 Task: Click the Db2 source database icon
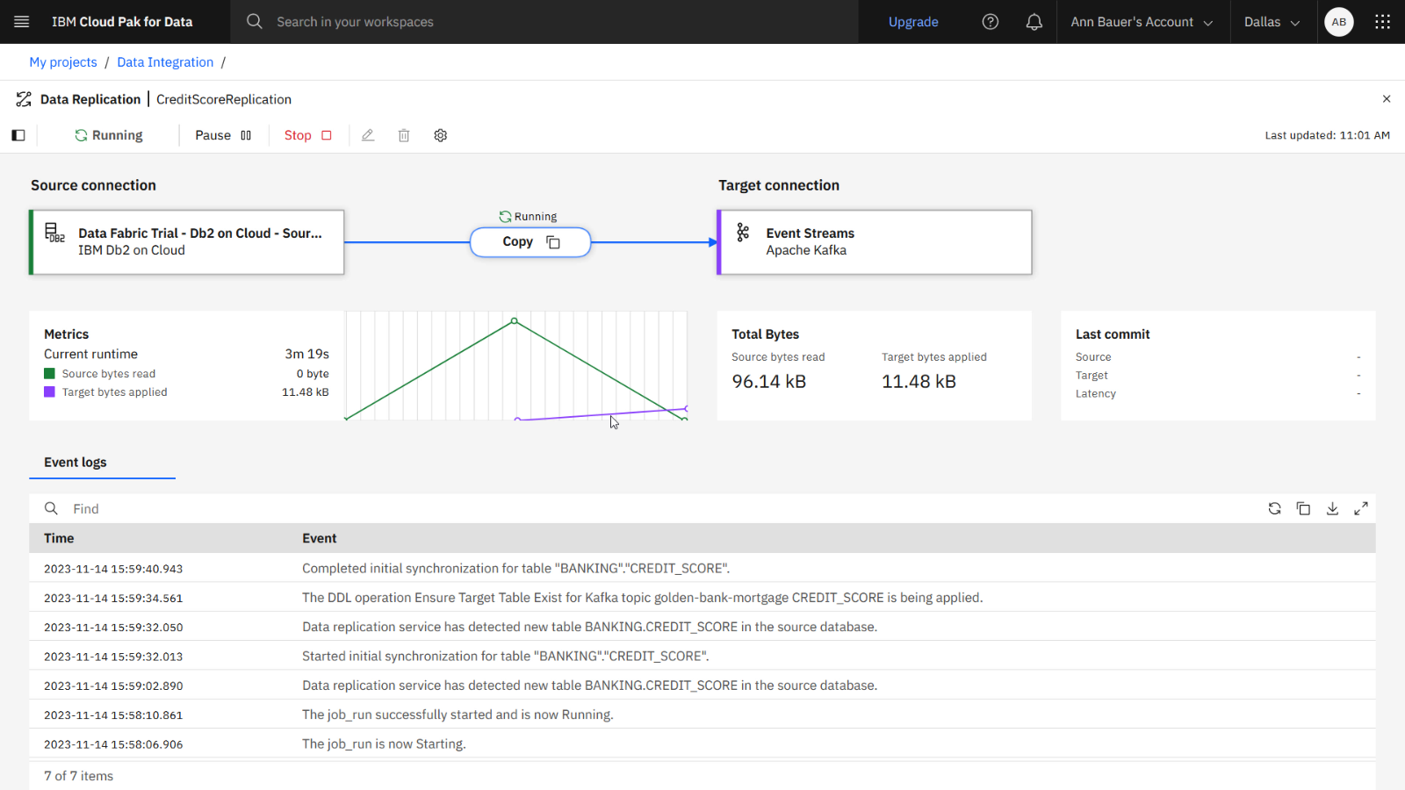coord(54,233)
